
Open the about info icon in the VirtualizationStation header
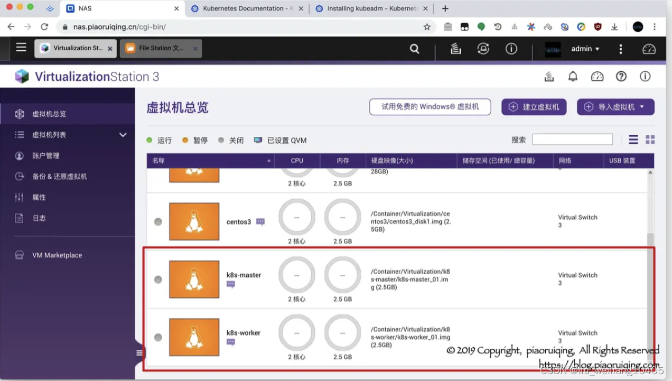tap(645, 77)
